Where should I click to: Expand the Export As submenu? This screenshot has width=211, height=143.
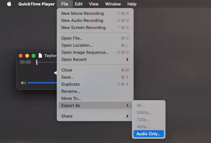[x=95, y=105]
